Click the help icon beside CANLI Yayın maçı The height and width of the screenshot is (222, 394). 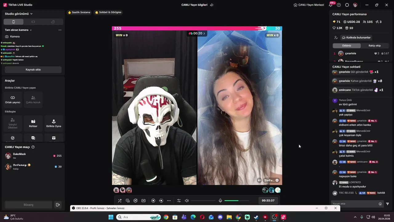click(x=33, y=147)
